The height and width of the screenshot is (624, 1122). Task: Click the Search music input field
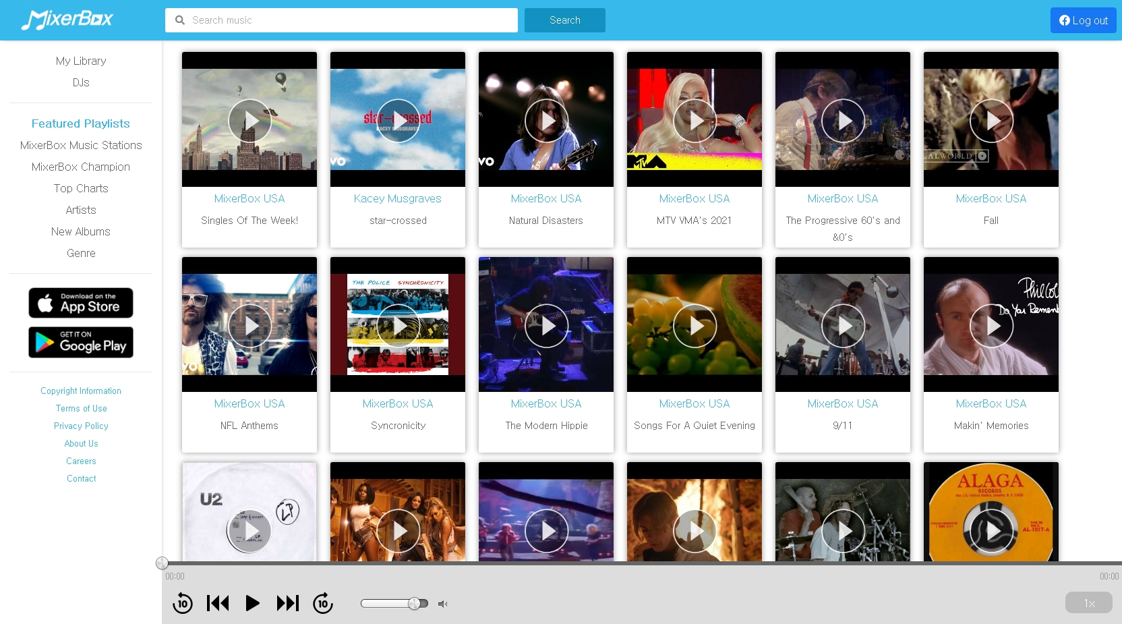[x=341, y=20]
